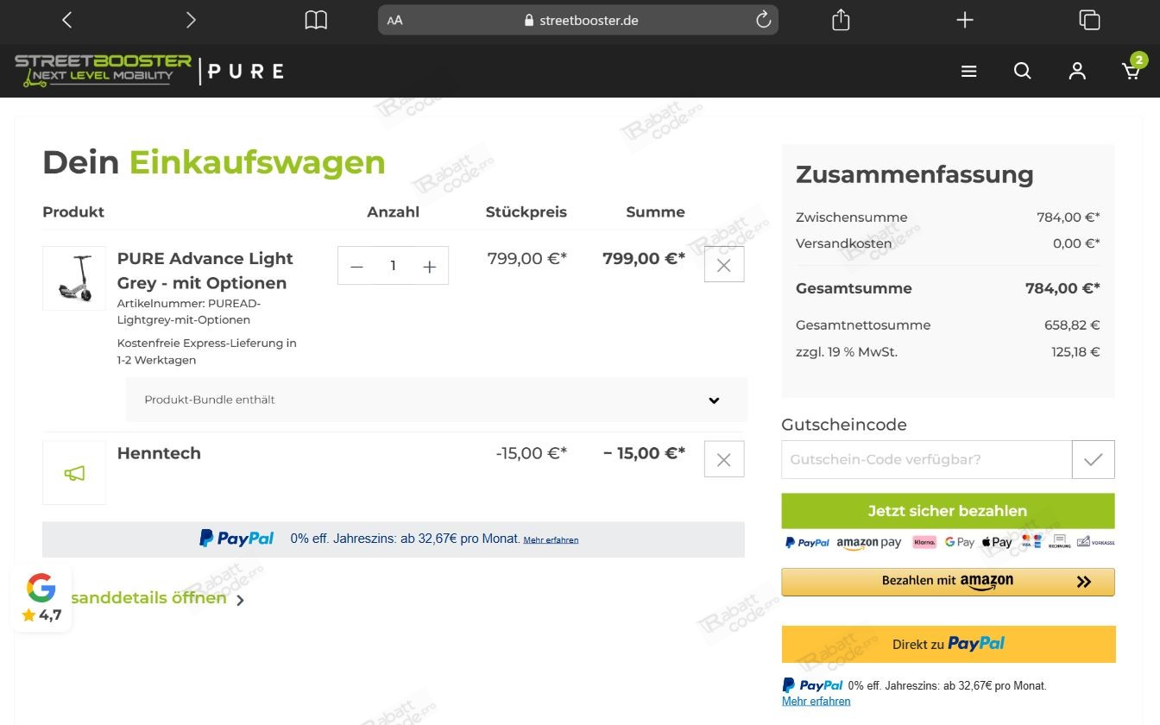Screen dimensions: 1160x725
Task: Click the Gesamtsumme value 784,00 €
Action: point(1062,288)
